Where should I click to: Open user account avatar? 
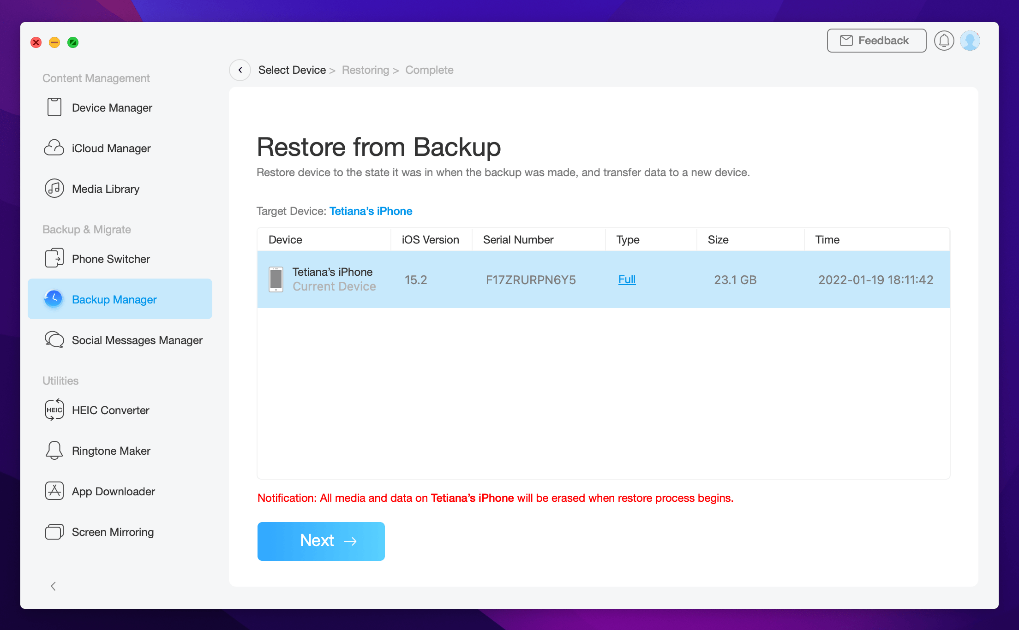click(x=970, y=41)
